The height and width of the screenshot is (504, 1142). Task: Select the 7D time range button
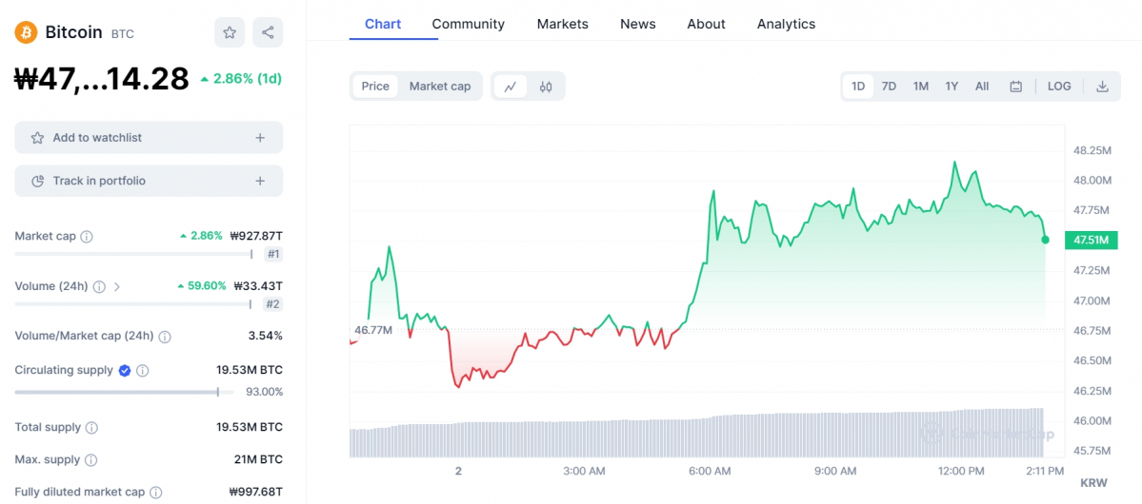(889, 87)
